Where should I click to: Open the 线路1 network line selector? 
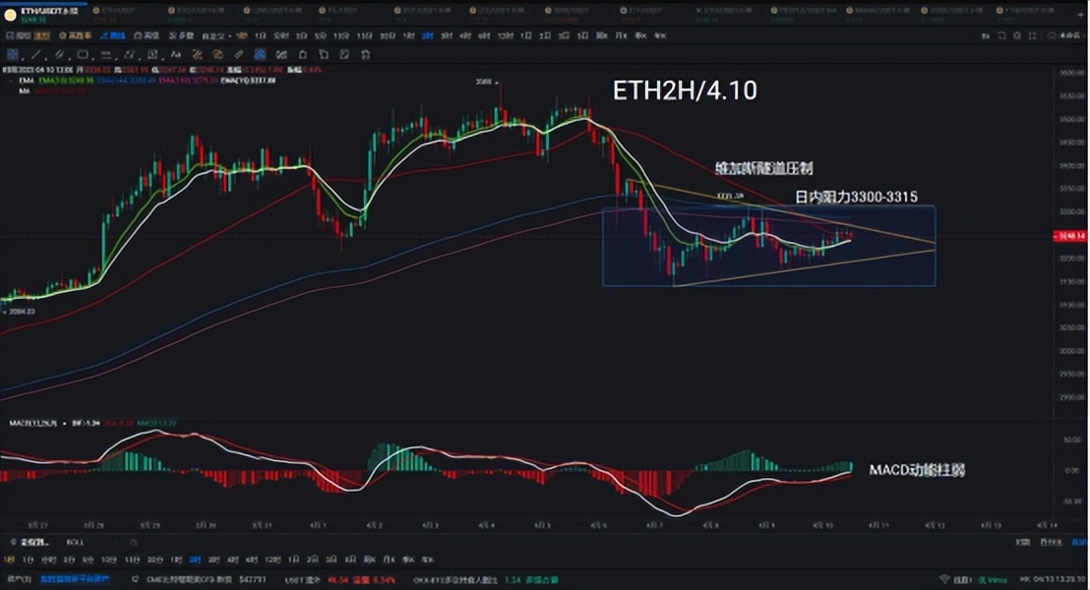point(963,579)
